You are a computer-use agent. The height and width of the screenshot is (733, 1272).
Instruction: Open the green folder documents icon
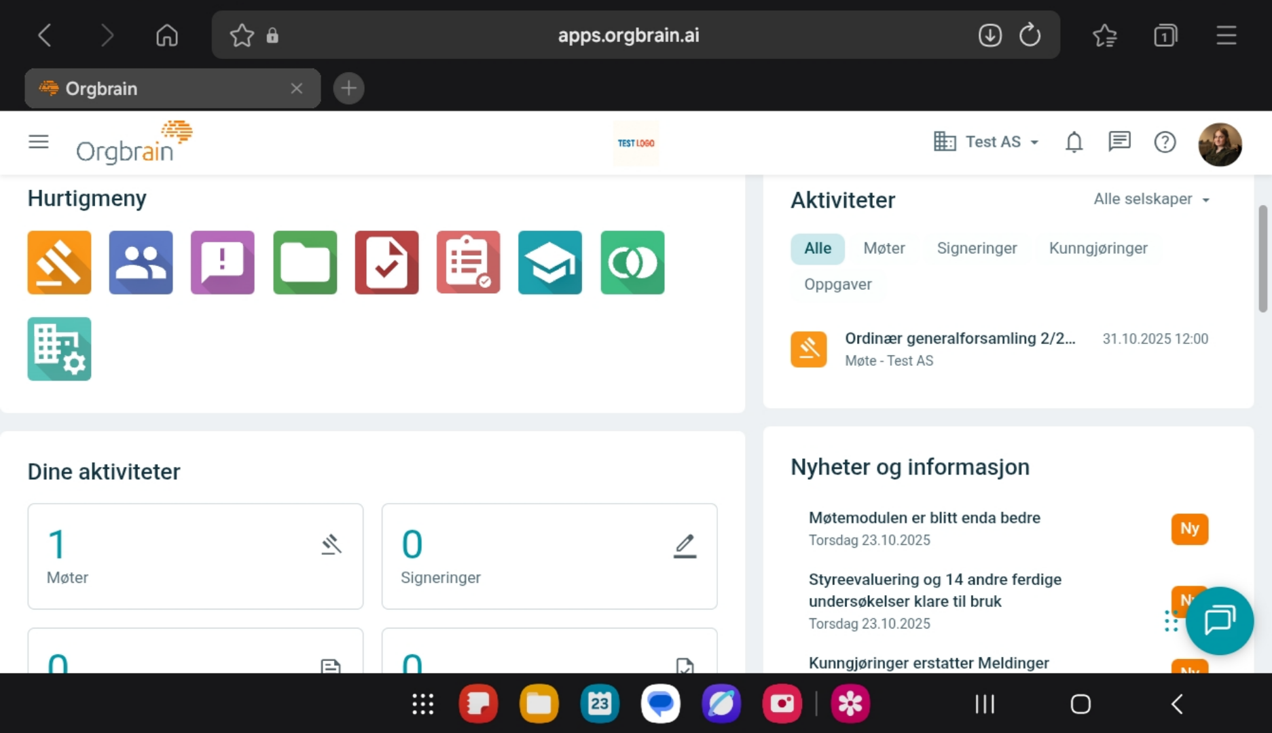304,263
